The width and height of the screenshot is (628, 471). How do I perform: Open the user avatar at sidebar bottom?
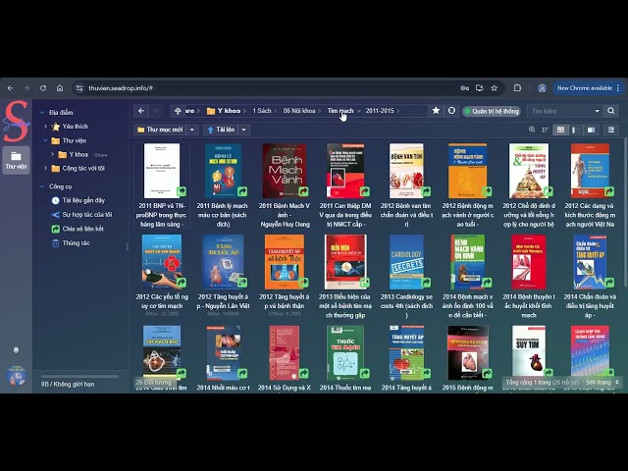click(17, 376)
